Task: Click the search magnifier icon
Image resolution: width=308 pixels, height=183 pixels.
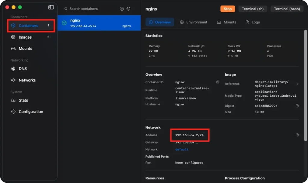Action: 66,9
